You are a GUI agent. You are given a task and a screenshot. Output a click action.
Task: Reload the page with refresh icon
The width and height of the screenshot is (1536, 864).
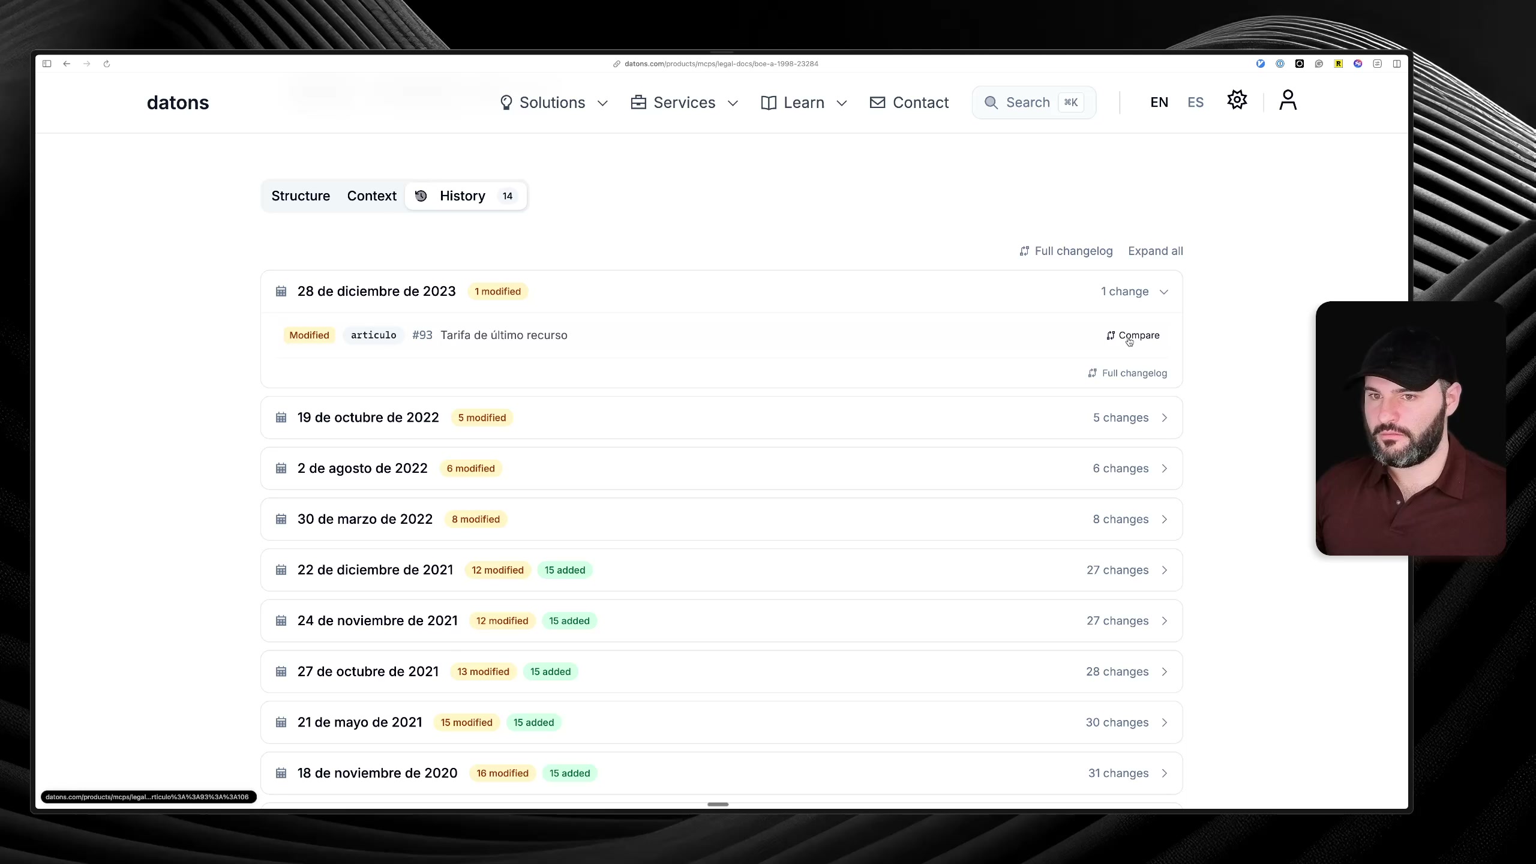tap(107, 64)
